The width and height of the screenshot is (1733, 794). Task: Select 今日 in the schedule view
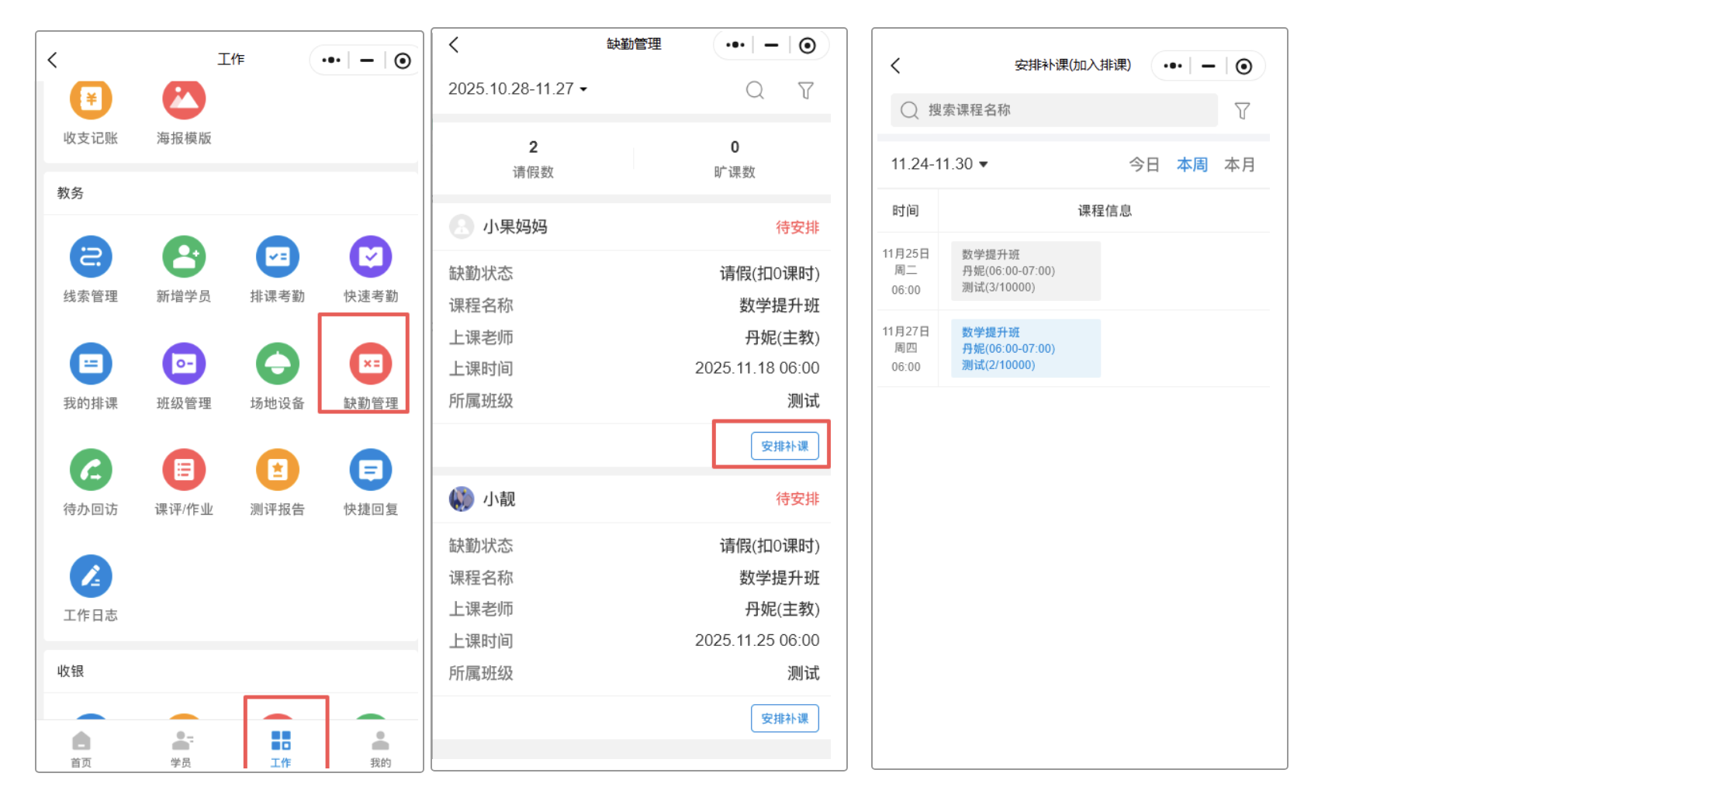pos(1144,164)
